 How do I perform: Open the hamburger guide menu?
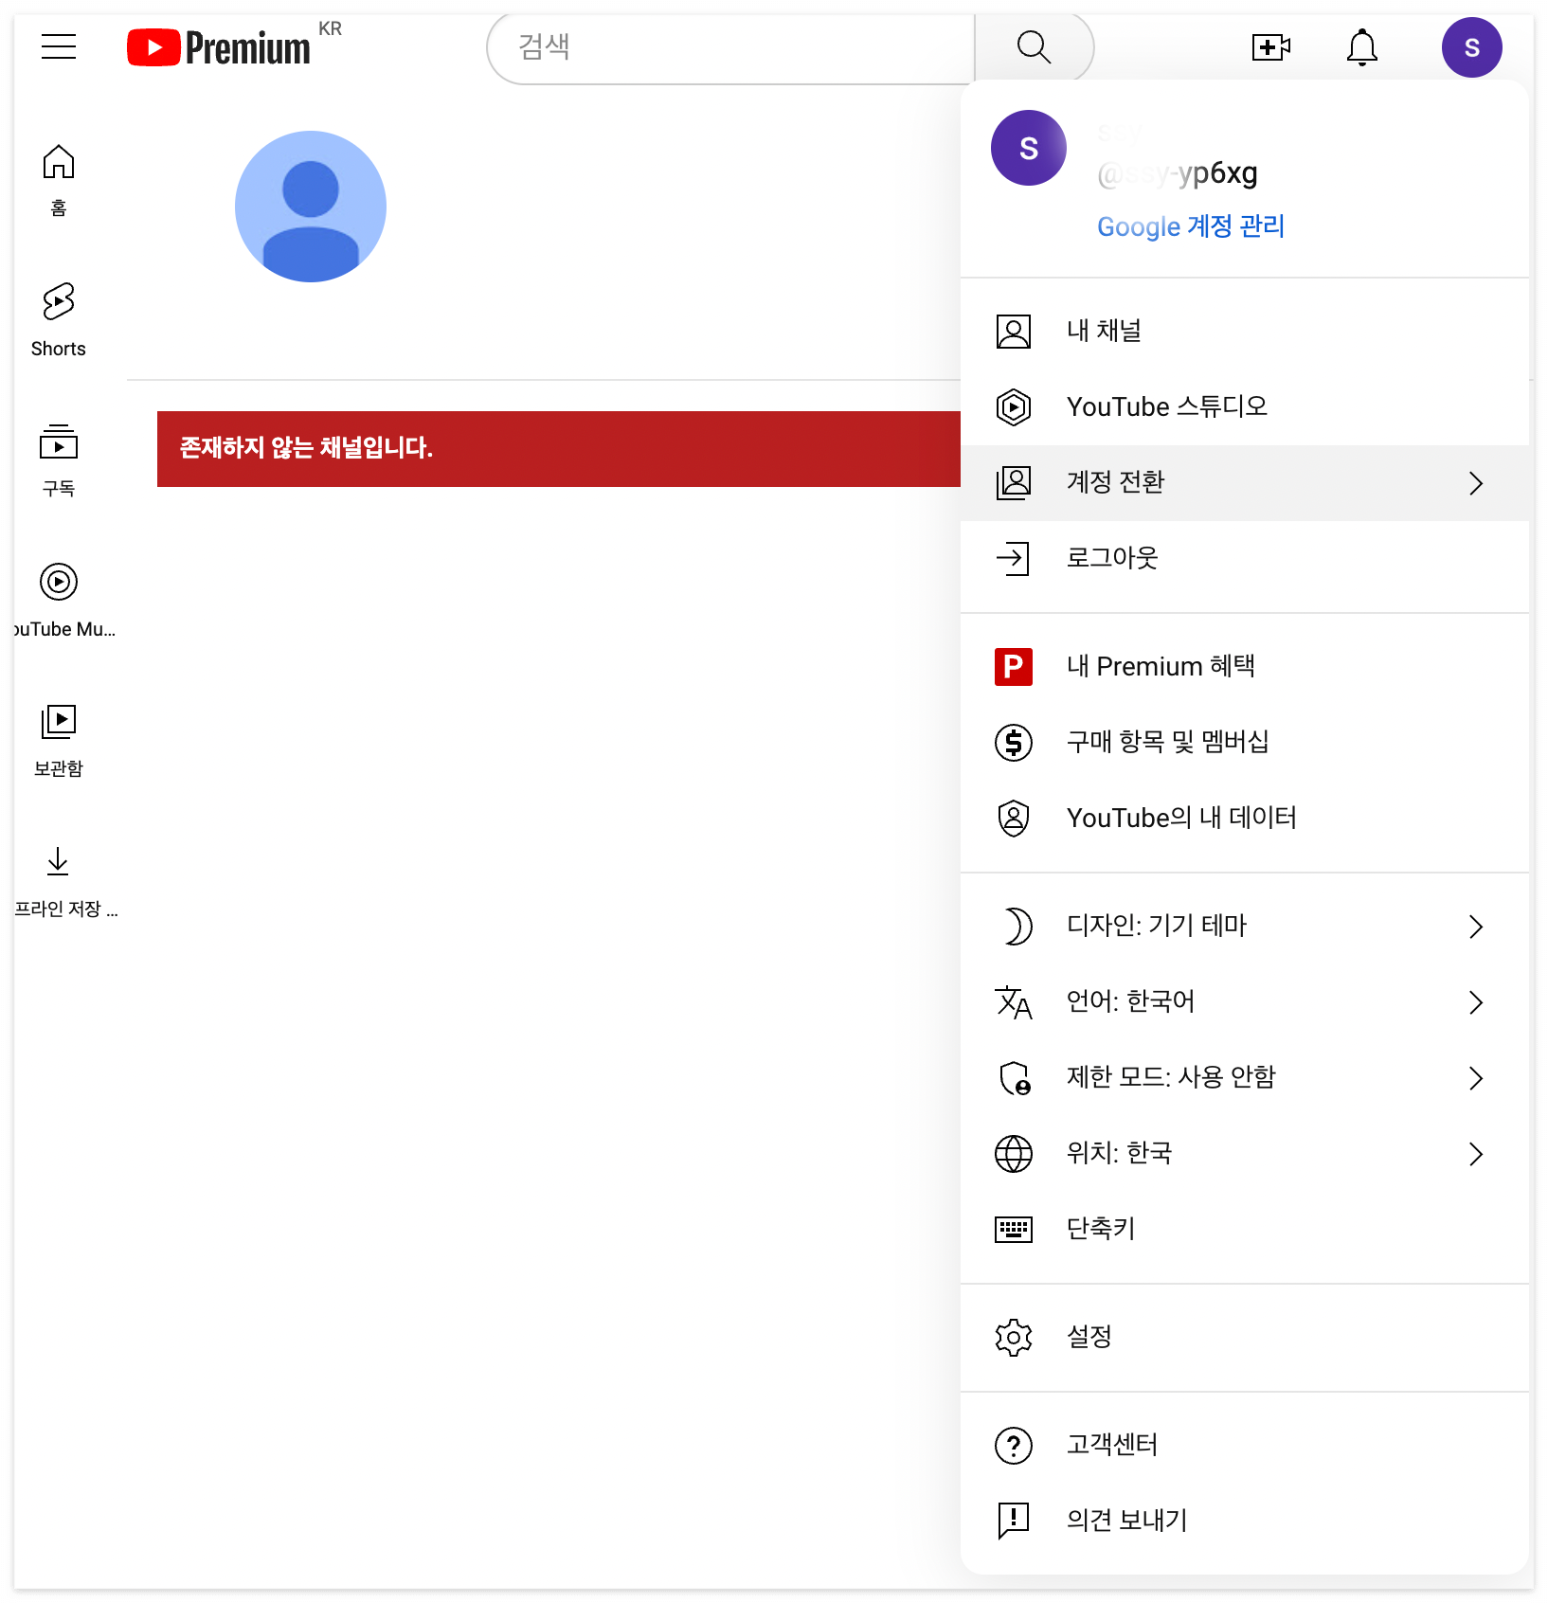[59, 46]
